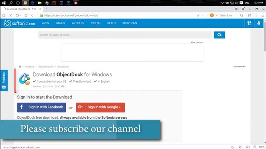Open the Personalization breadcrumb link
The image size is (266, 149).
tap(46, 67)
